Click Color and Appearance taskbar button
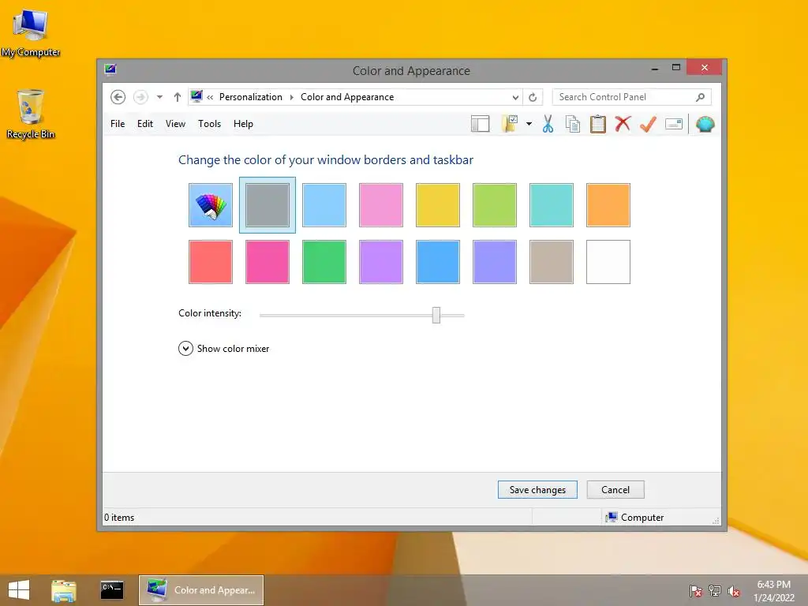Viewport: 808px width, 606px height. 201,590
